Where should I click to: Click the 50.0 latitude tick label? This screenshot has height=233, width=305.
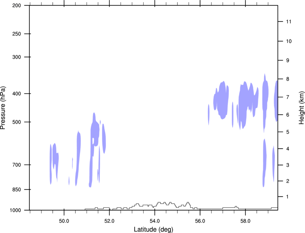64,221
